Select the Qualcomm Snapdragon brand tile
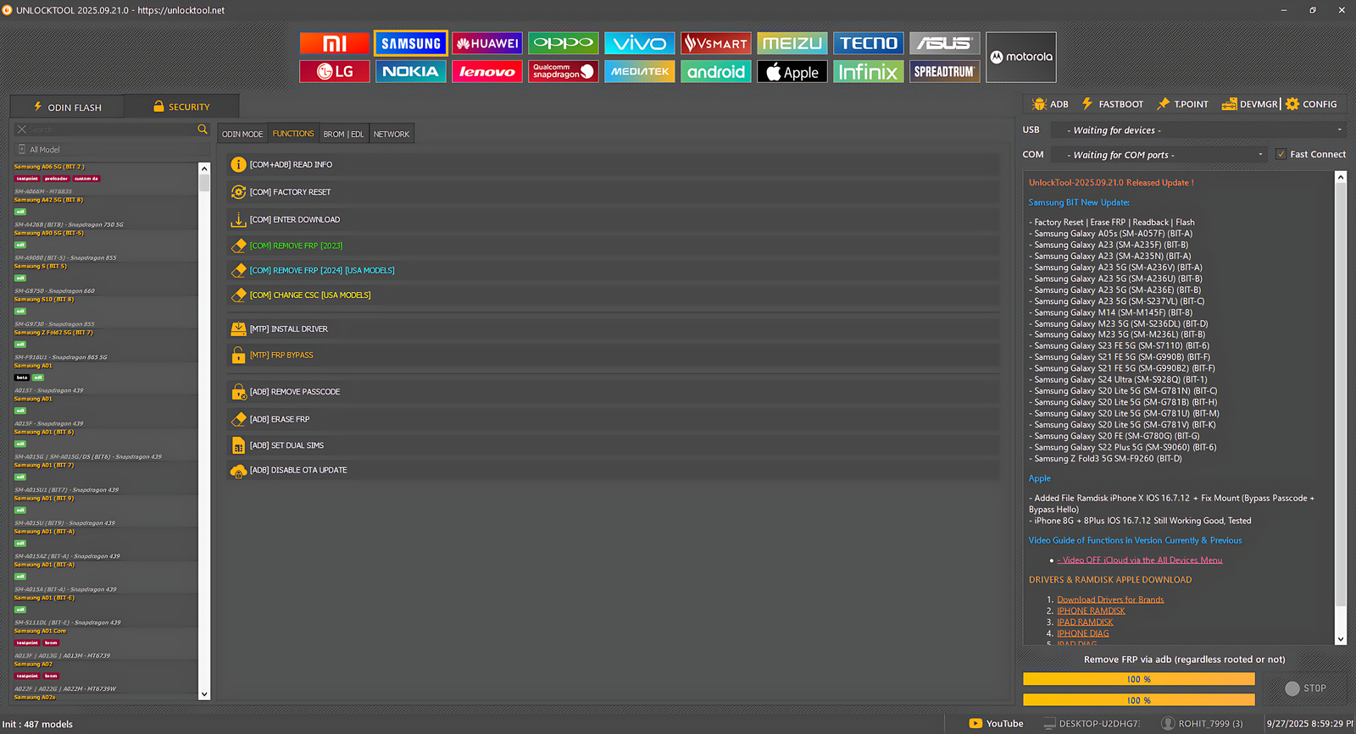This screenshot has width=1356, height=734. (x=563, y=72)
